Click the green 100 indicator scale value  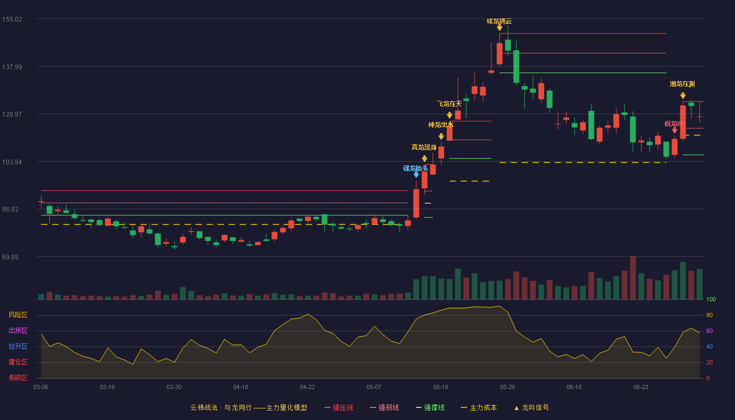[x=711, y=300]
